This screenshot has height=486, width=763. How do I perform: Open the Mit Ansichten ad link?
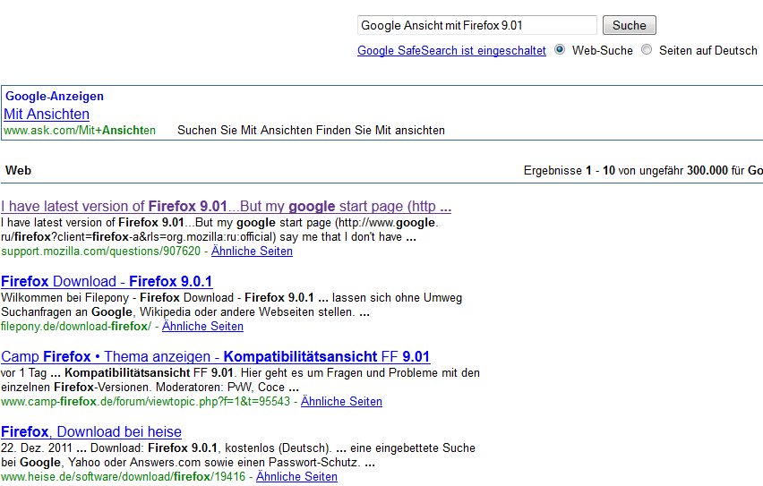point(47,115)
